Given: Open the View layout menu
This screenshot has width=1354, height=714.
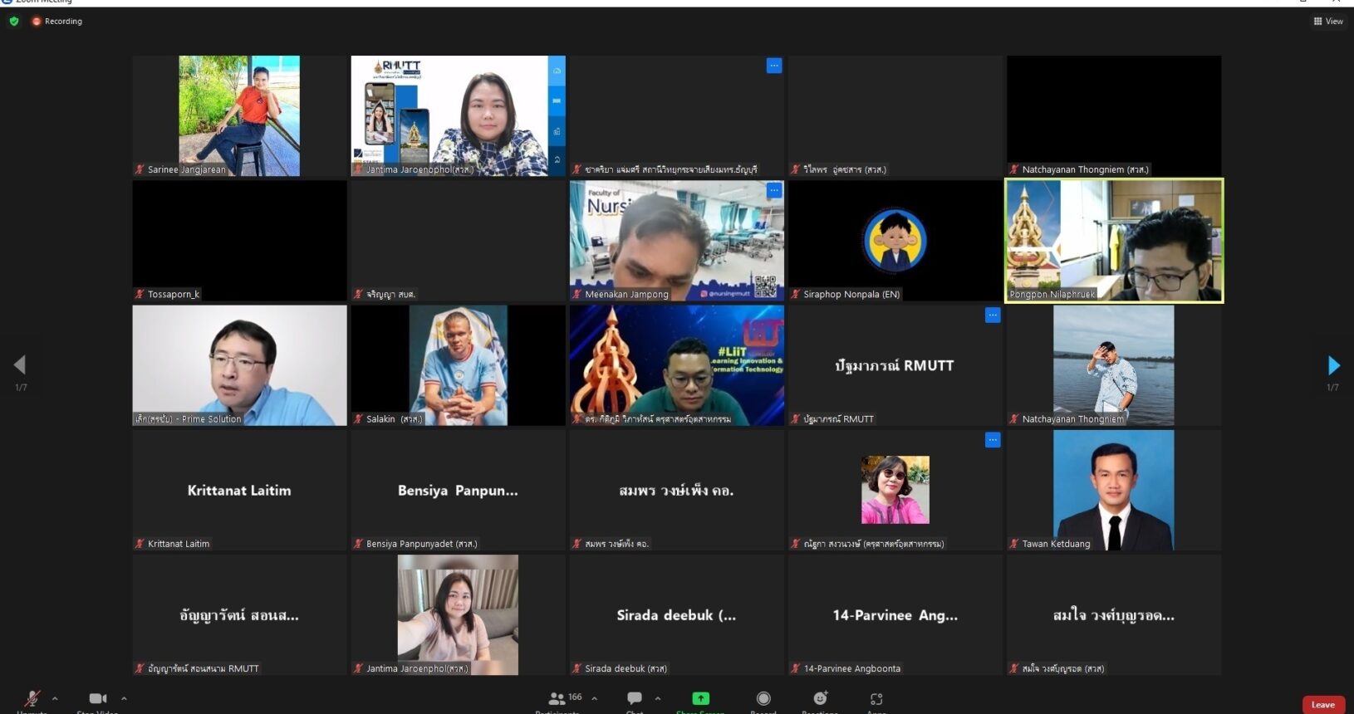Looking at the screenshot, I should (1328, 22).
